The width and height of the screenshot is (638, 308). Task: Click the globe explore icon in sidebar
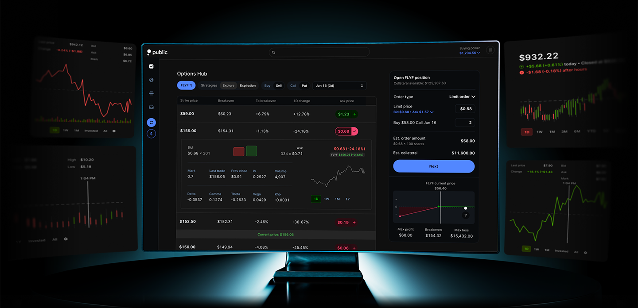pos(152,80)
